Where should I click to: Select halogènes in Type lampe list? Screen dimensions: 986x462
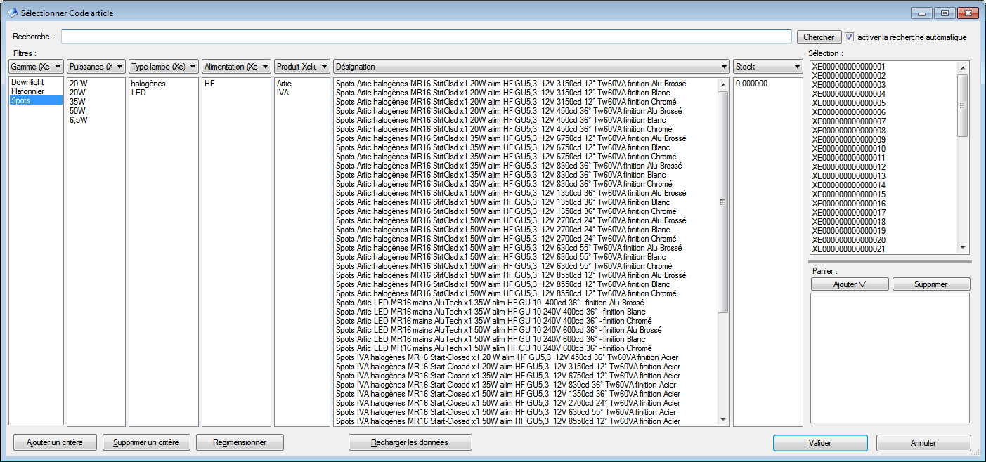[163, 84]
